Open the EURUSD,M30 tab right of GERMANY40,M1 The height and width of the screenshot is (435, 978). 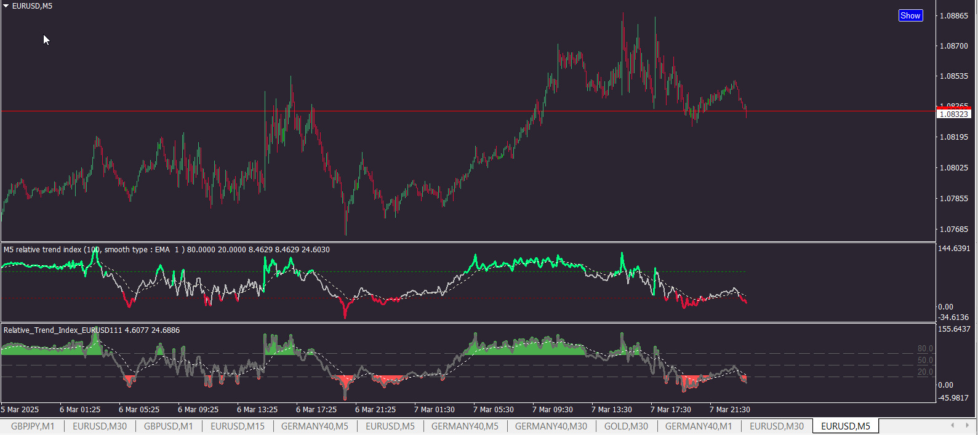point(777,426)
